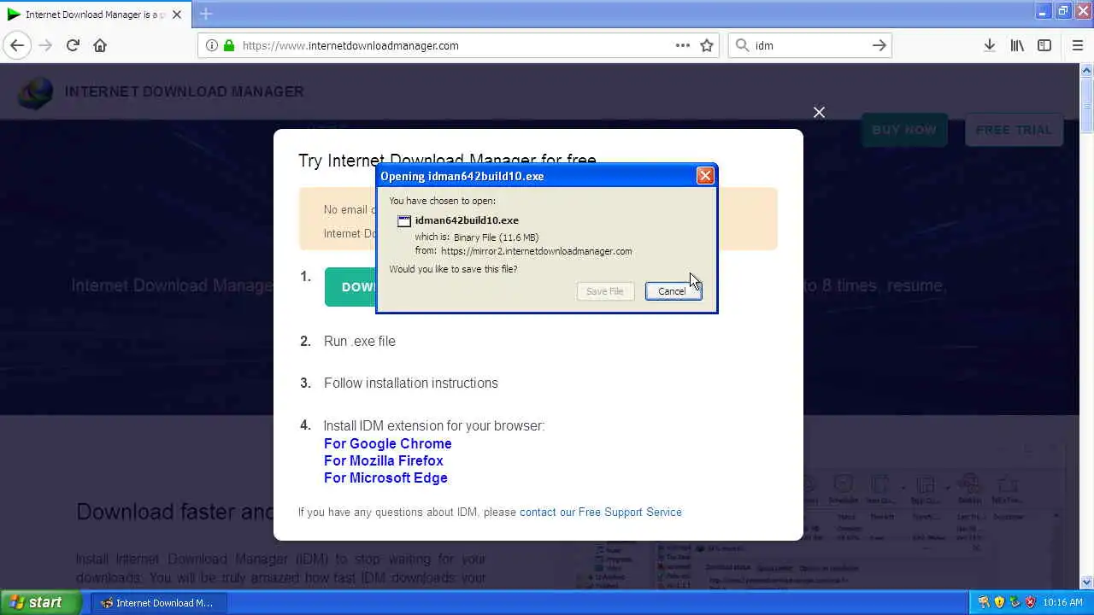The width and height of the screenshot is (1094, 615).
Task: Click the Save File button
Action: 605,291
